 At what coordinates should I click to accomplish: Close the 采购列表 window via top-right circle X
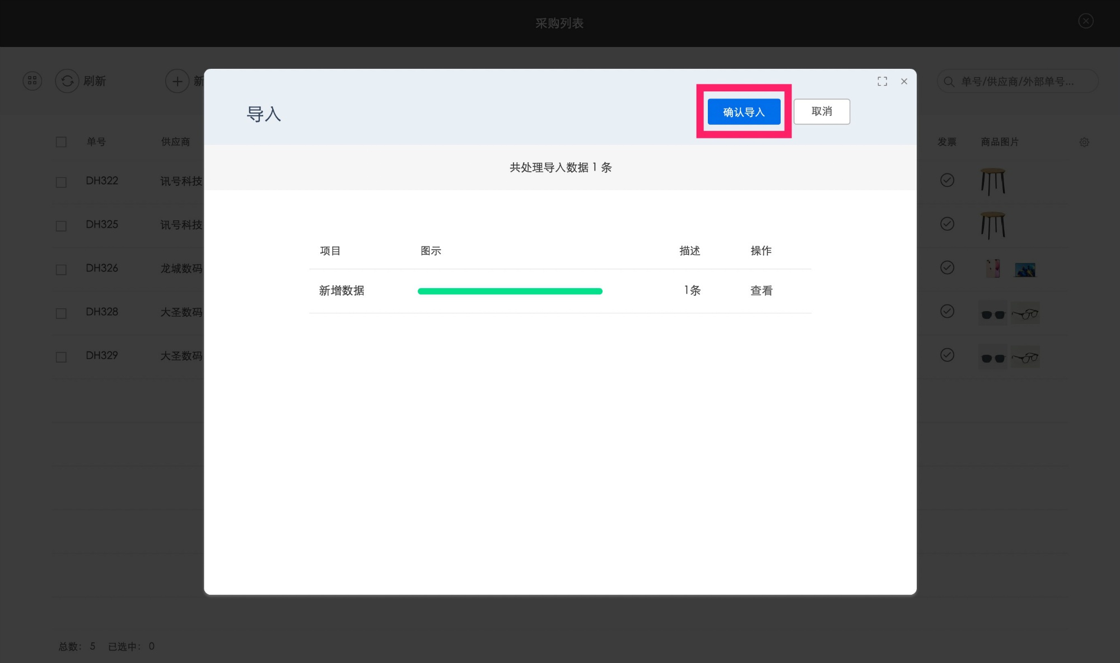point(1085,21)
